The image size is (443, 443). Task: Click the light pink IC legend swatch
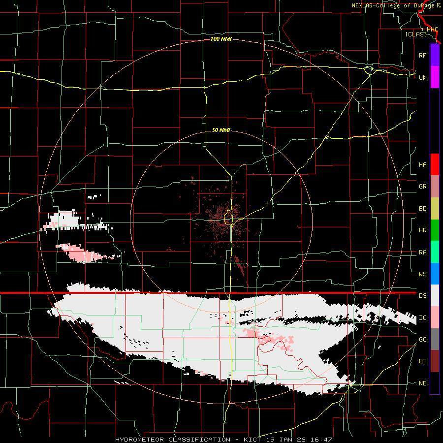435,317
